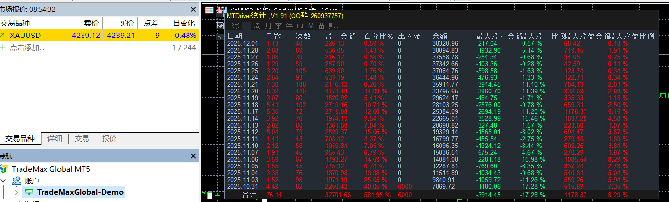Sort by the 日变化 column header
The height and width of the screenshot is (202, 669).
pos(181,23)
